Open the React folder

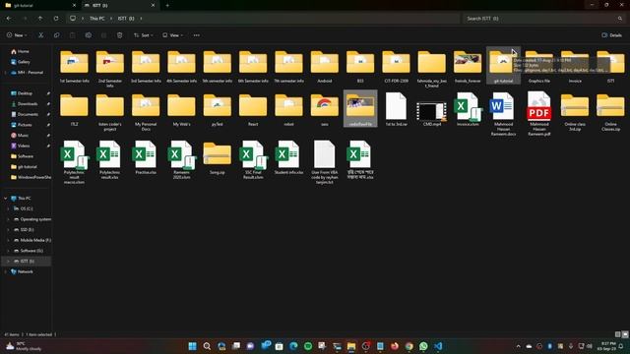[253, 110]
